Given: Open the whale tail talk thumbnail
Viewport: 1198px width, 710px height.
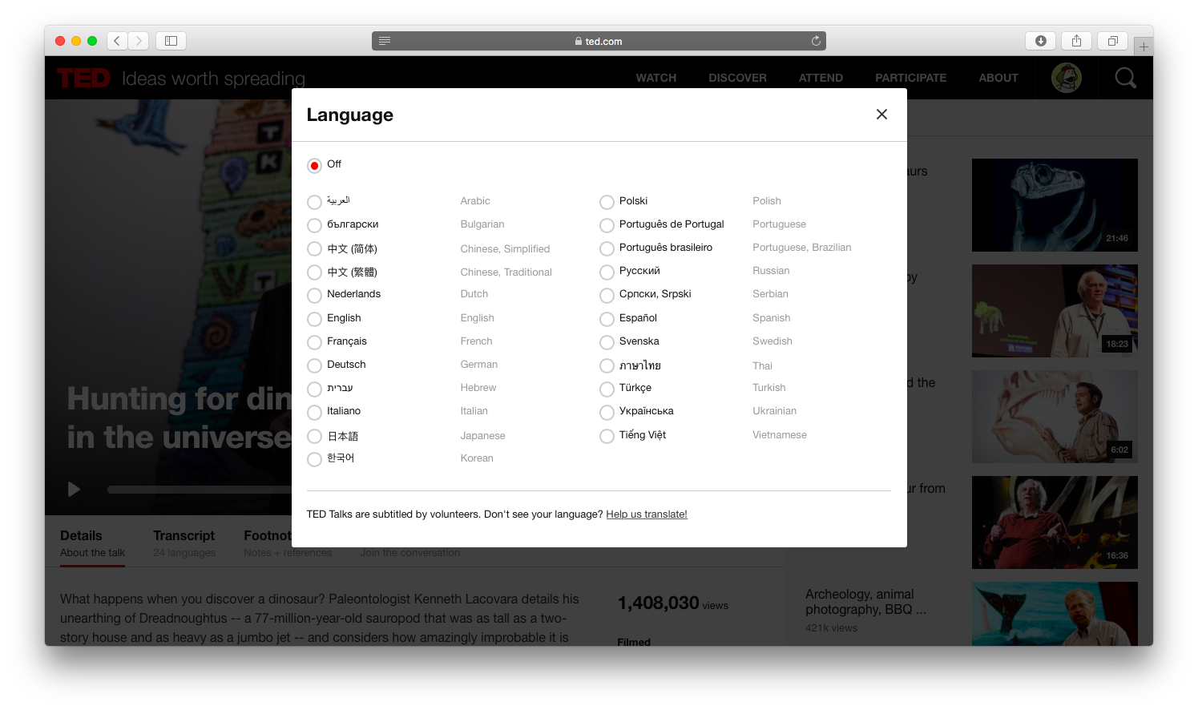Looking at the screenshot, I should click(1055, 614).
